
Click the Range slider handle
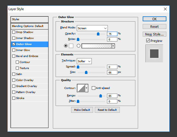tap(100, 96)
